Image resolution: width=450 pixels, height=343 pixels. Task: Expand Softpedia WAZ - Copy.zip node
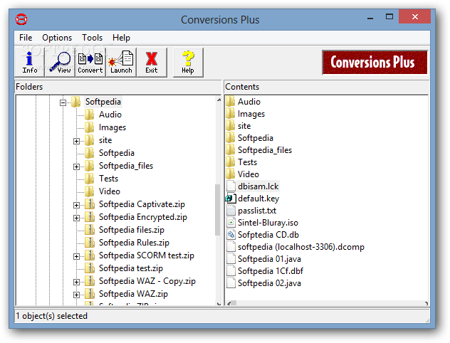point(76,282)
